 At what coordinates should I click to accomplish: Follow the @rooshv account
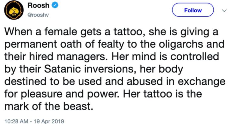(x=193, y=10)
